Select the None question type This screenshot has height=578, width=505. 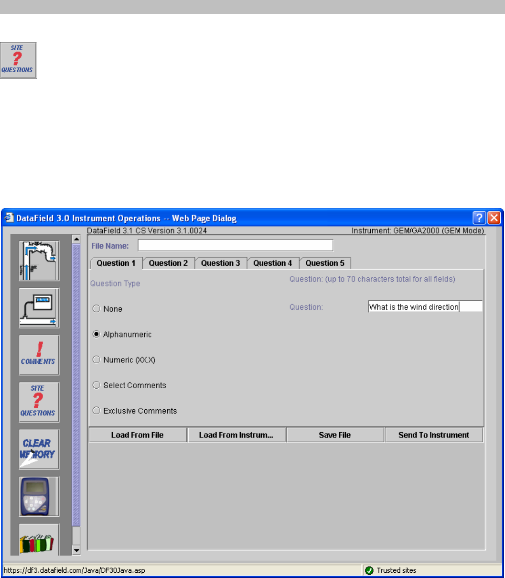click(107, 309)
